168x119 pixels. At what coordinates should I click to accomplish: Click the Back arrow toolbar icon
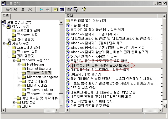(x=41, y=9)
